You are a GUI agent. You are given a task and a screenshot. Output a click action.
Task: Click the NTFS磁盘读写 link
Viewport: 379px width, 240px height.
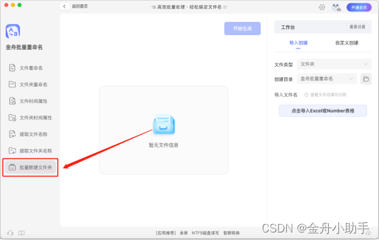pyautogui.click(x=205, y=233)
